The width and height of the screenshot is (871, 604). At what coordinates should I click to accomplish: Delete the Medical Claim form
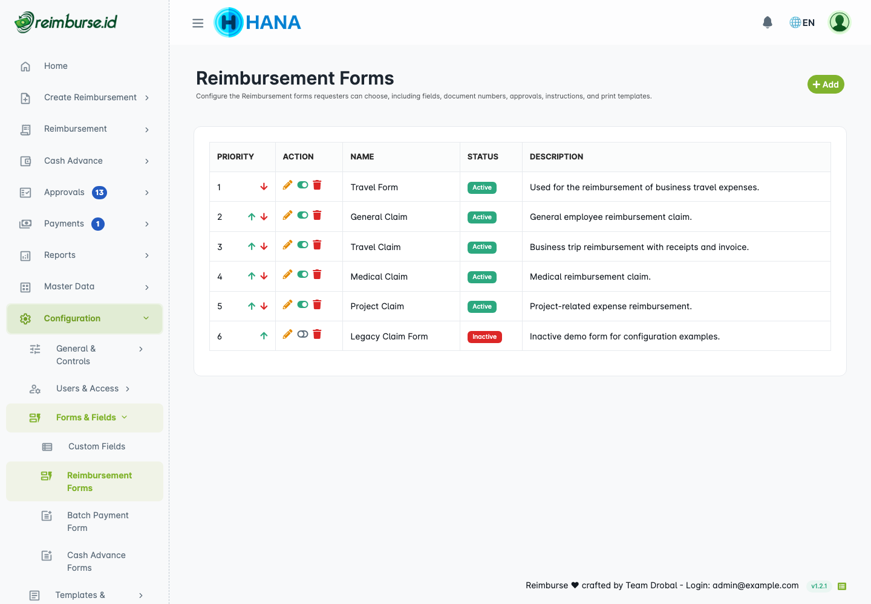[x=317, y=274]
